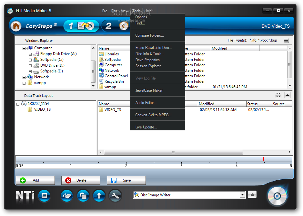Screen dimensions: 303x216
Task: Click the disc capacity bar red limit marker
Action: (263, 159)
